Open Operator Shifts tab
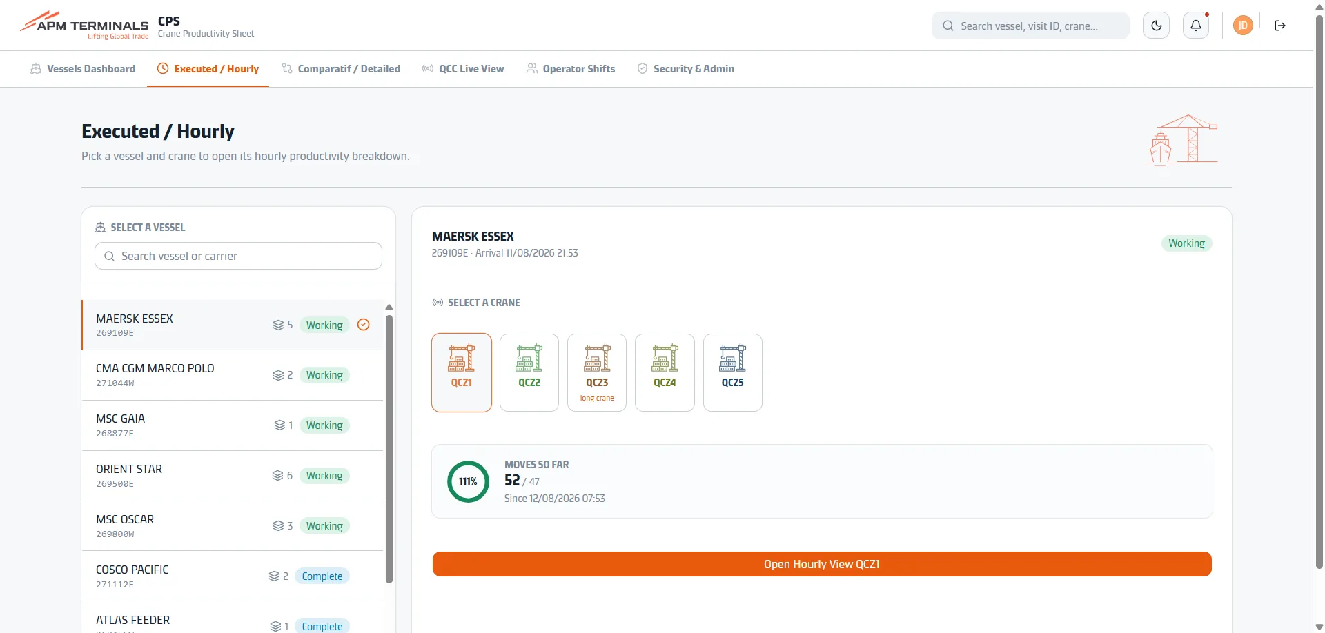Viewport: 1325px width, 633px height. point(571,69)
